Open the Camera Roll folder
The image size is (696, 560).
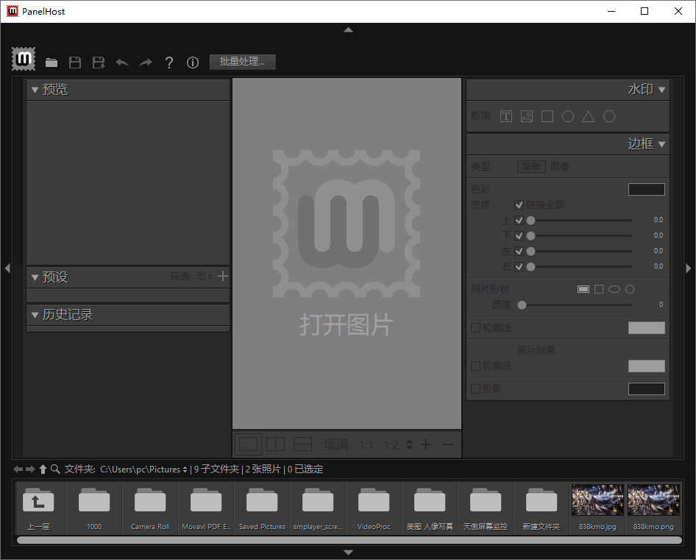click(150, 508)
